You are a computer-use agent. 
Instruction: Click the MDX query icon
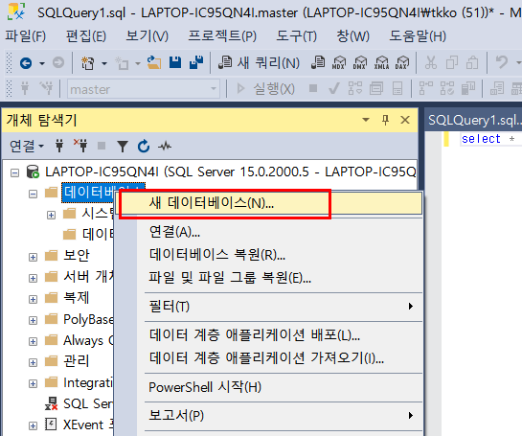(339, 62)
